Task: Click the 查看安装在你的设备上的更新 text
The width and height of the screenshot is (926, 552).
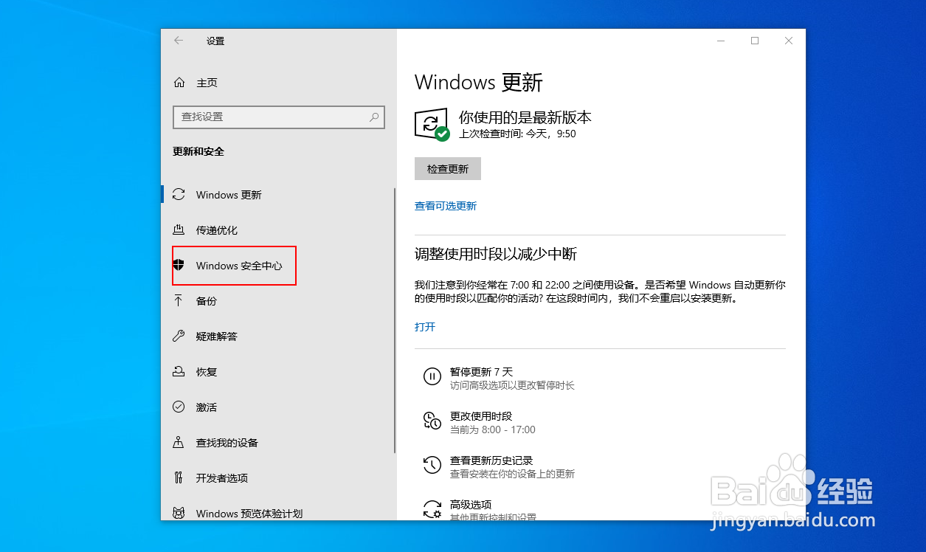Action: click(x=512, y=474)
